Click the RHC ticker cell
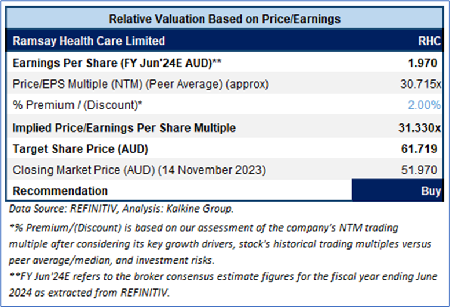The height and width of the screenshot is (307, 450). tap(429, 41)
